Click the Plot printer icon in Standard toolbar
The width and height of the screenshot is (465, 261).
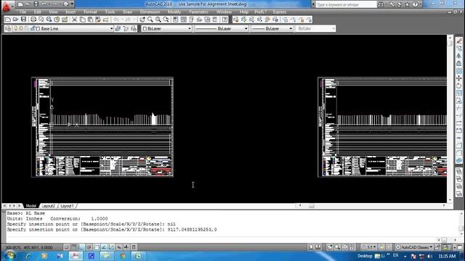[33, 20]
